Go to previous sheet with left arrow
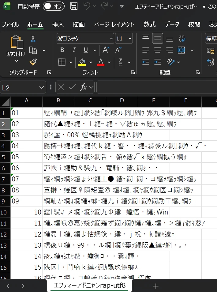Viewport: 217px width, 292px height. [x=8, y=286]
